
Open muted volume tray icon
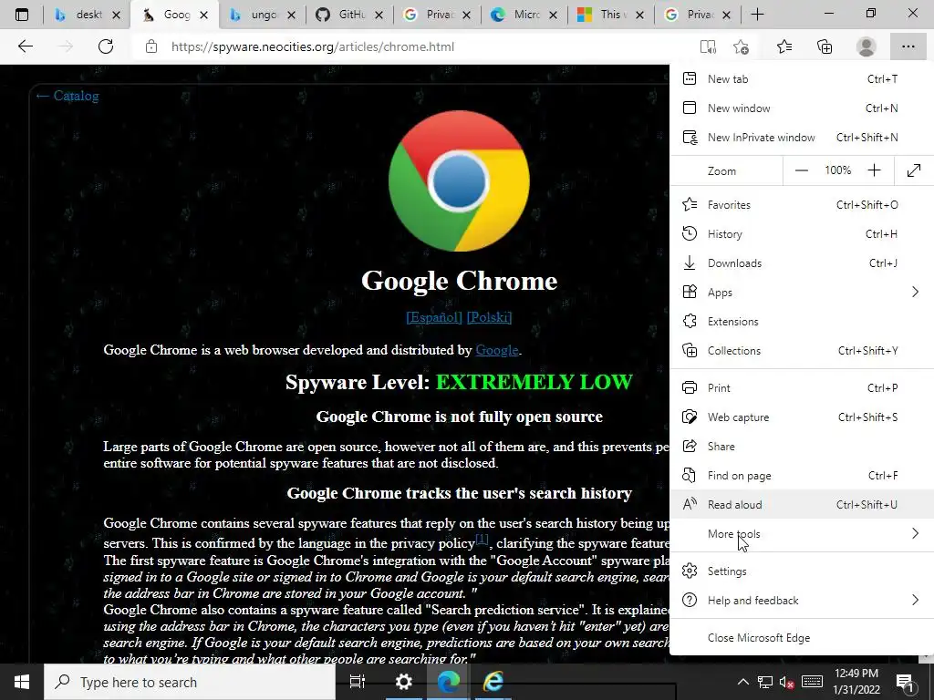(787, 682)
